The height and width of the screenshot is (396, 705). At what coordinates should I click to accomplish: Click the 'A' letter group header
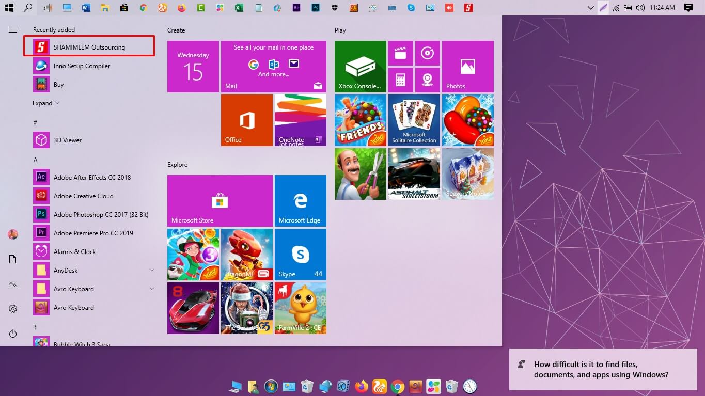35,160
